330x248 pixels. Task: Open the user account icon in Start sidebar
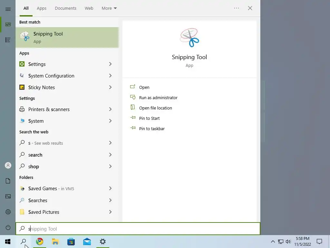[8, 165]
